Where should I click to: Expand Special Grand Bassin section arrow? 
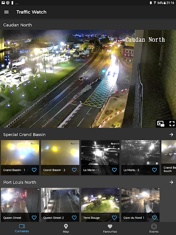[x=171, y=134]
